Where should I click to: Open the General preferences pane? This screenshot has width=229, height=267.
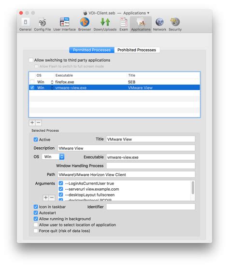[26, 24]
